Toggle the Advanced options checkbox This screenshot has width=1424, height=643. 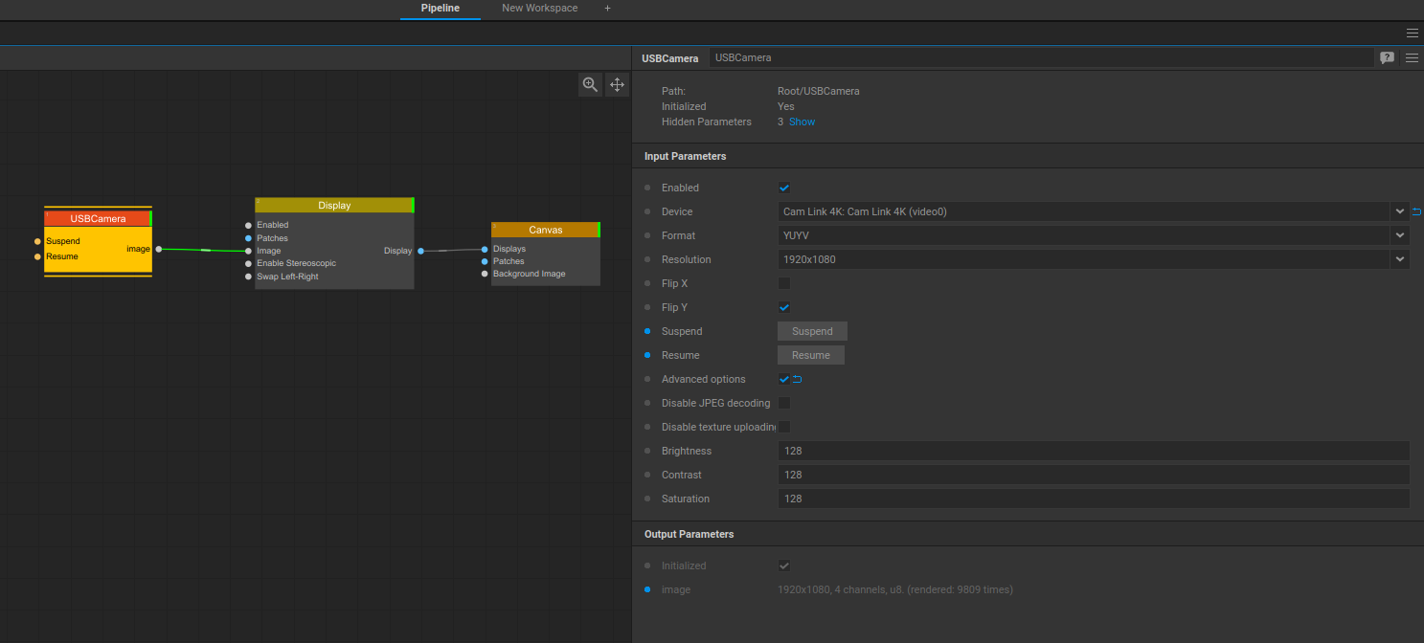[x=784, y=379]
